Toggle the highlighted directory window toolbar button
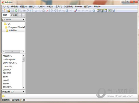 [102, 11]
